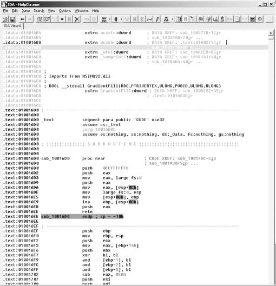
Task: Click the save floppy disk icon
Action: (12, 19)
